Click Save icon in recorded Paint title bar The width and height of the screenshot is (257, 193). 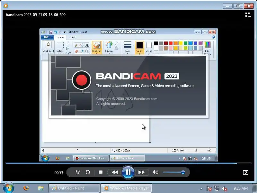pyautogui.click(x=51, y=32)
